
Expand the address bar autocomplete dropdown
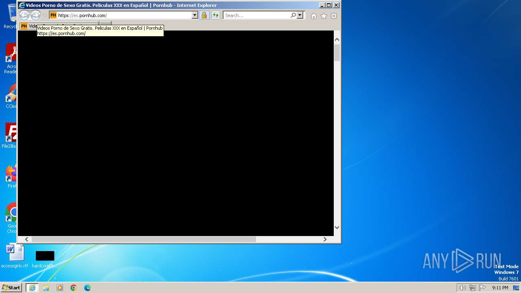point(195,15)
